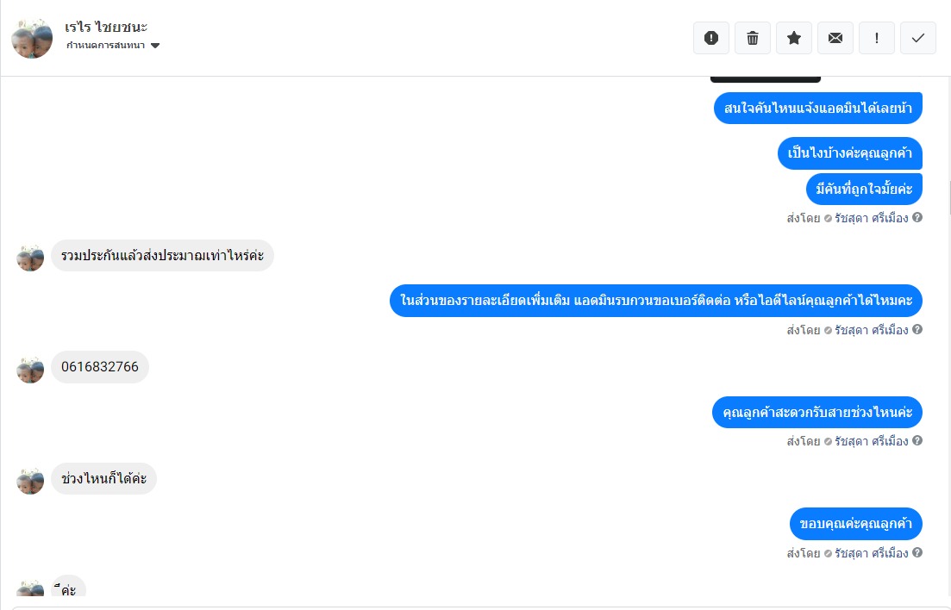
Task: Open contact name เรไร ไชยชนะ
Action: (106, 27)
